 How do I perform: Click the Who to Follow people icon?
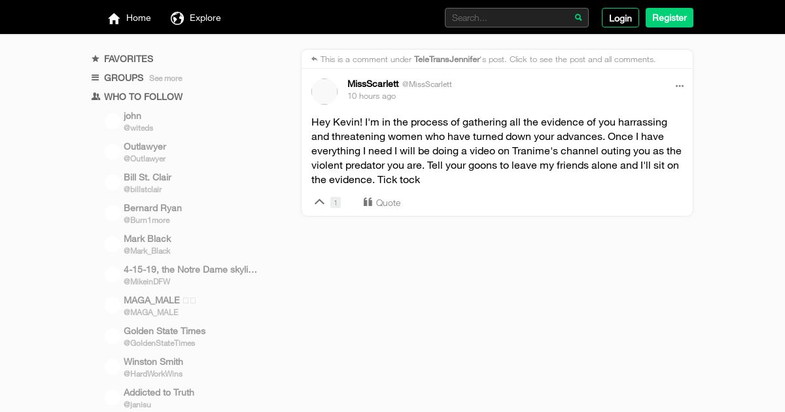click(96, 97)
